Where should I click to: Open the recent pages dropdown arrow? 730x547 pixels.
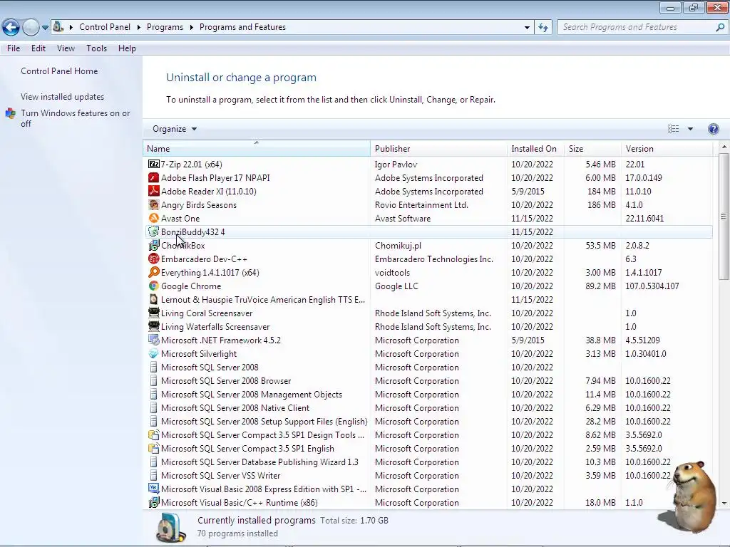click(45, 28)
